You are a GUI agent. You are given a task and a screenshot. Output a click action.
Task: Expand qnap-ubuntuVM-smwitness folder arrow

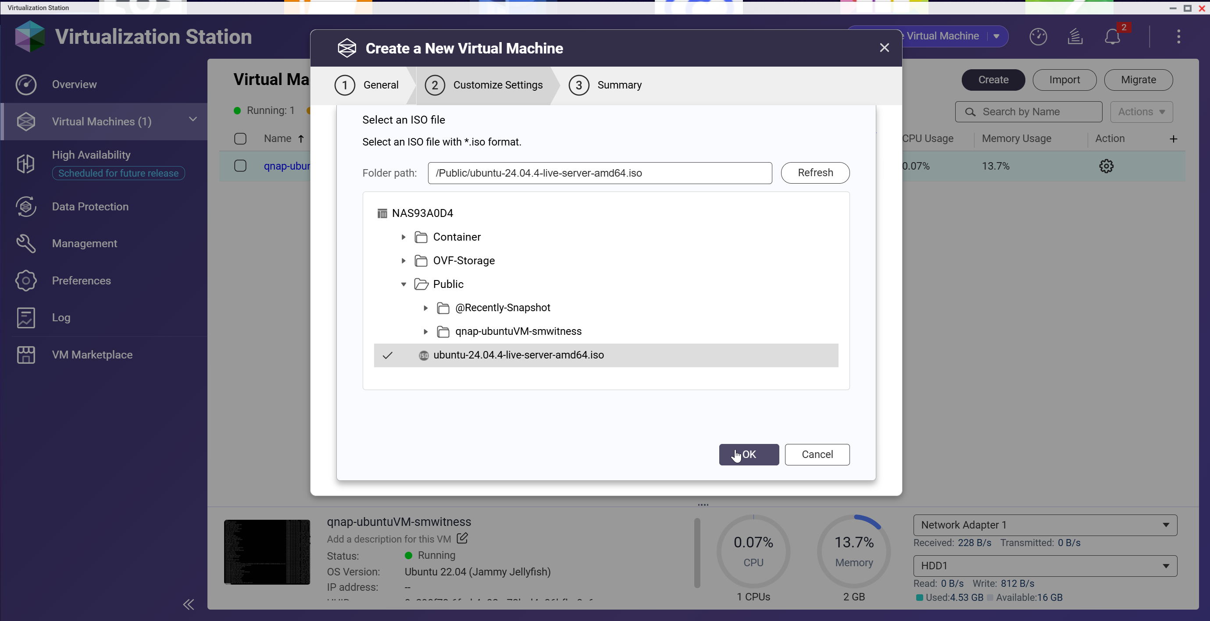(x=425, y=331)
